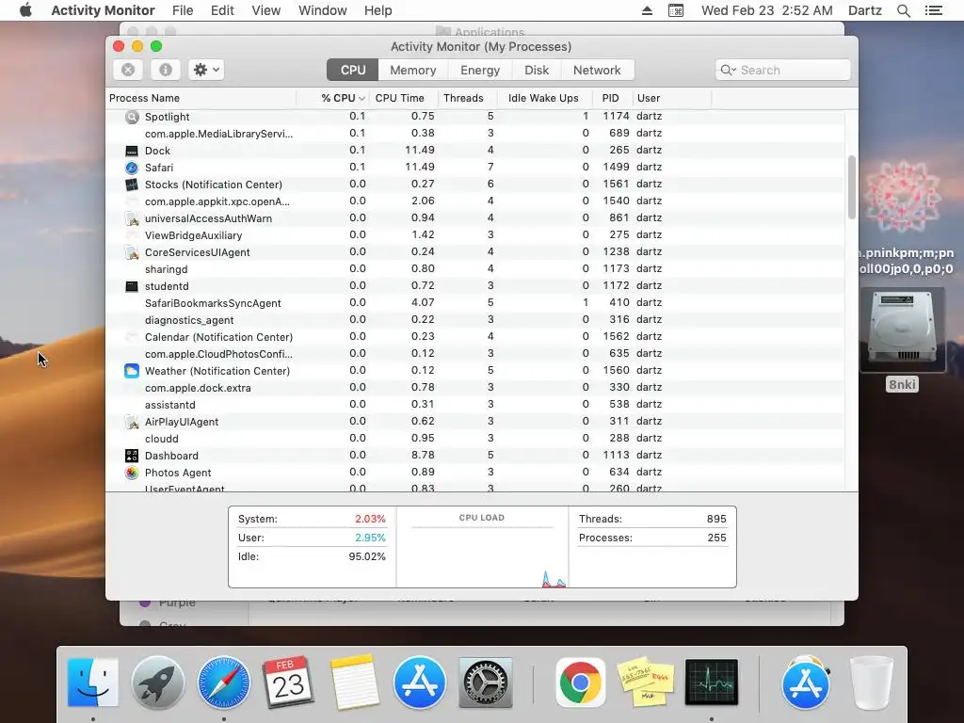Click the AirPlayUIAgent process icon
This screenshot has height=723, width=964.
[132, 422]
